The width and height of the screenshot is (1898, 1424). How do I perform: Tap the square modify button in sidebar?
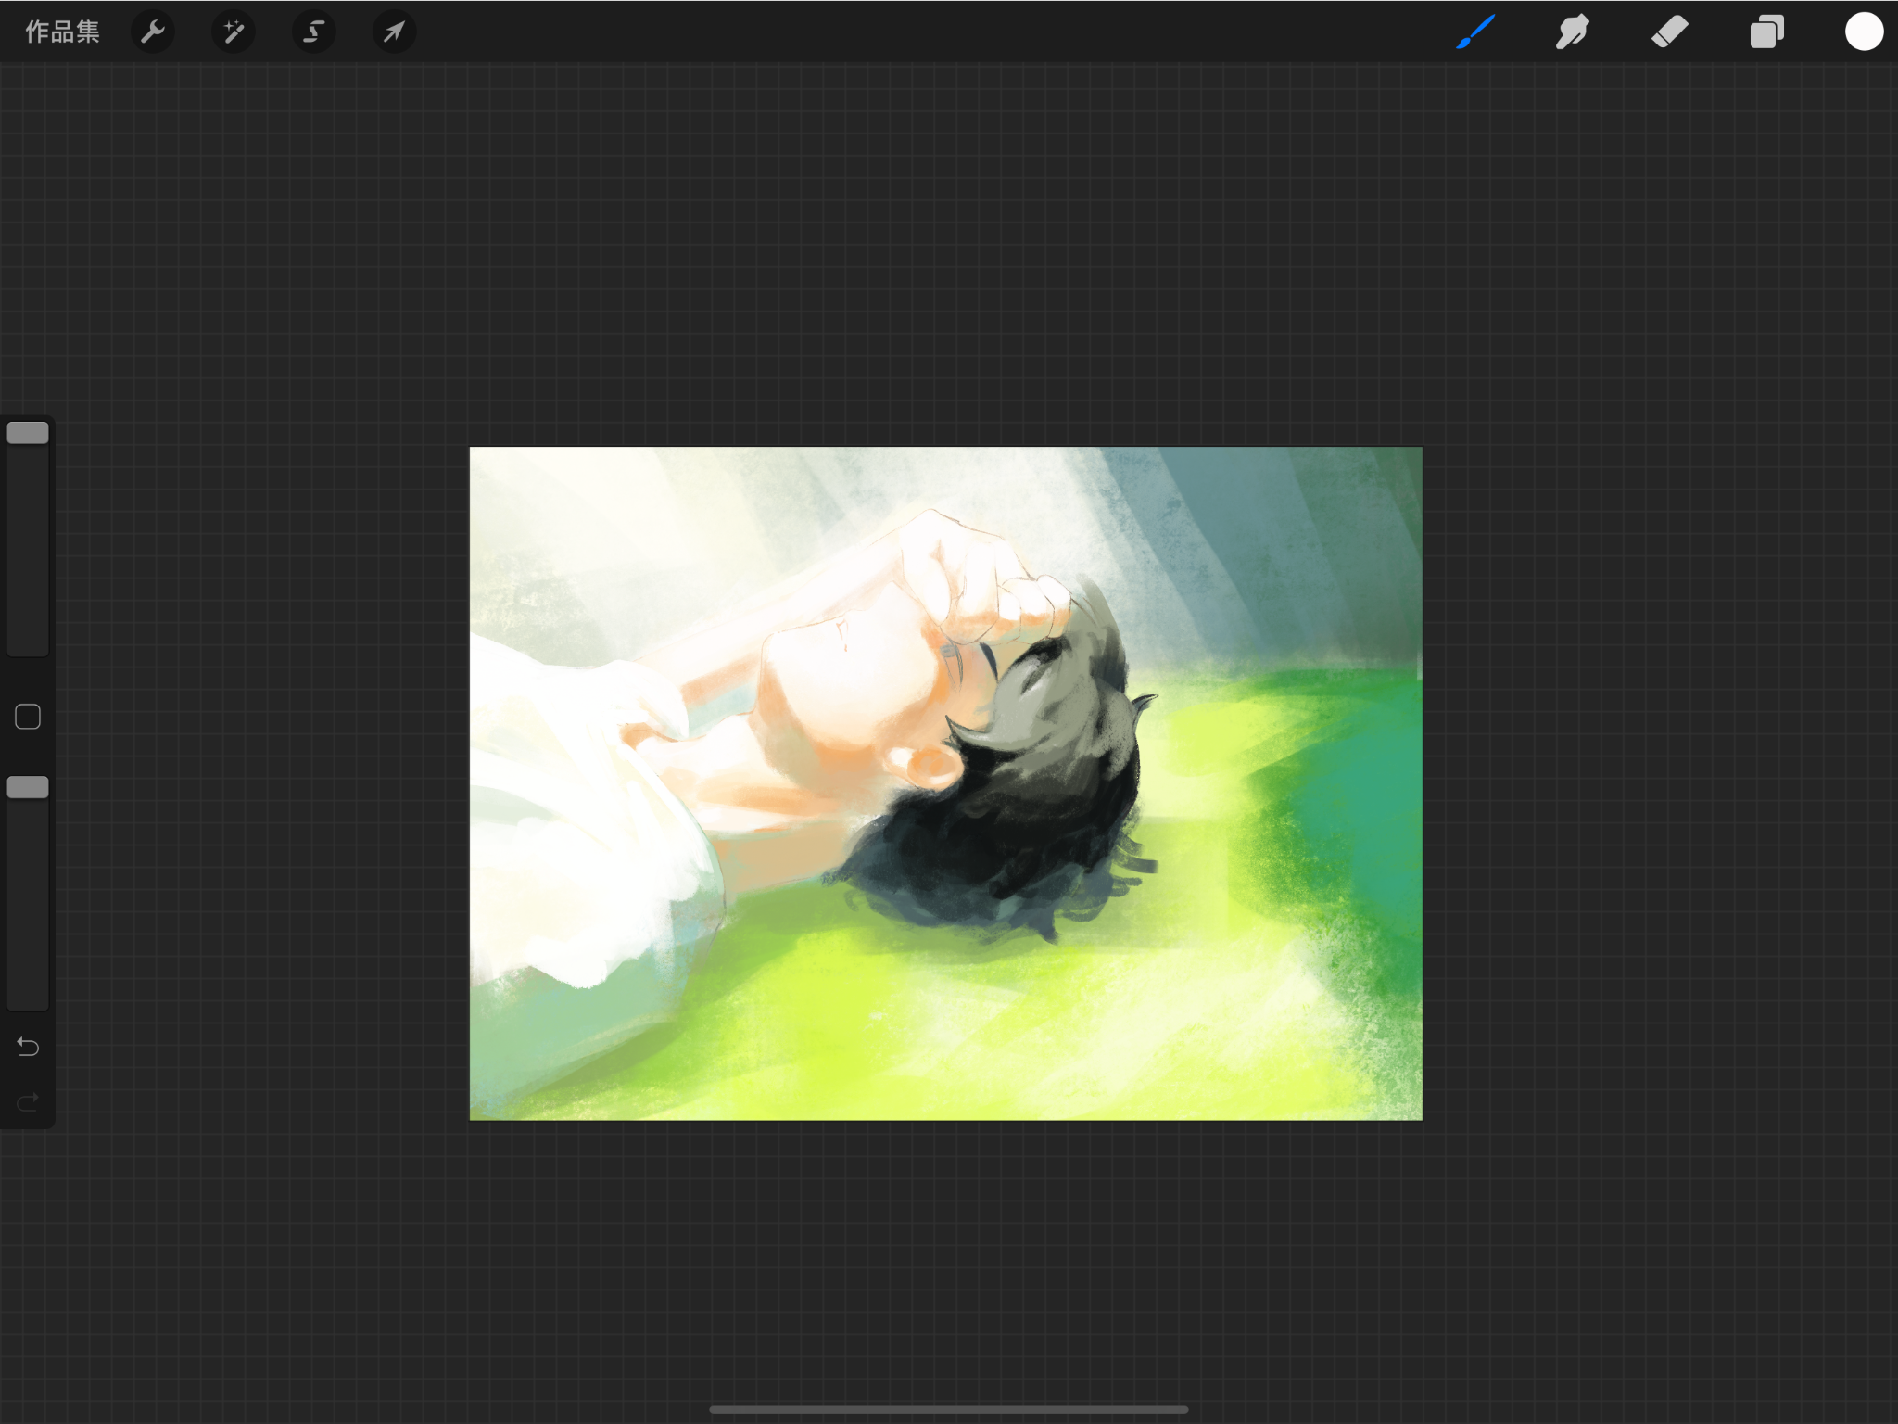coord(28,717)
